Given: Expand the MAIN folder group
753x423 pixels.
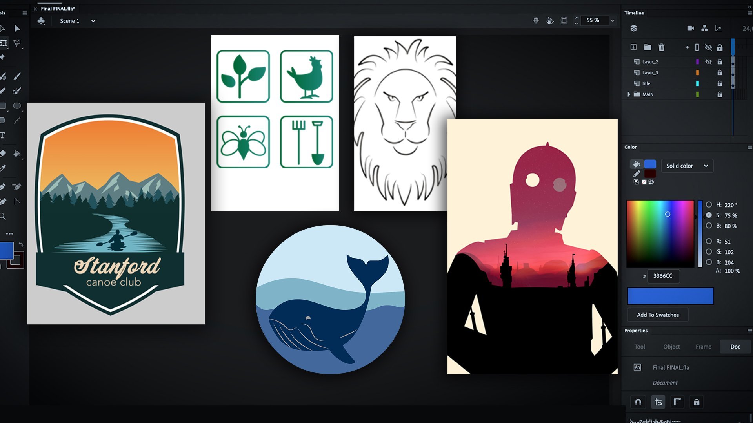Looking at the screenshot, I should (x=629, y=94).
